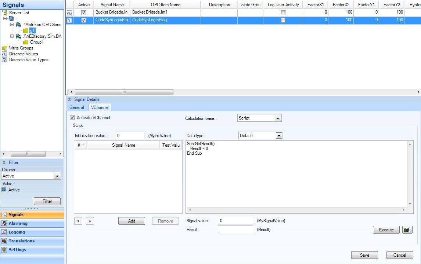Select the g1 folder in tree
The image size is (421, 264).
click(x=32, y=30)
